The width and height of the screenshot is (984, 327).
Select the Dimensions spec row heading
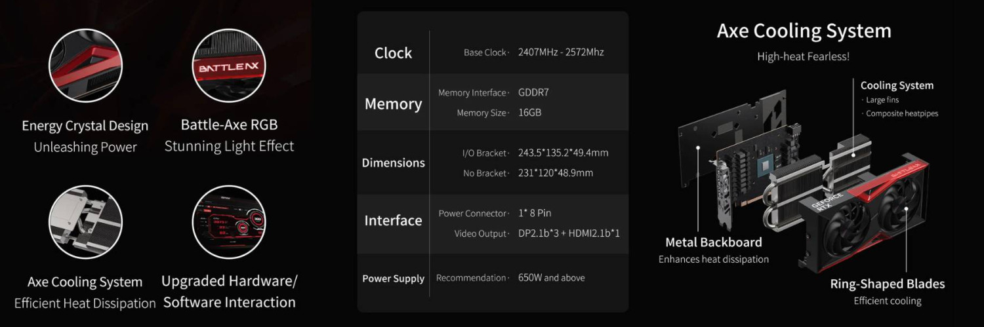[x=393, y=163]
